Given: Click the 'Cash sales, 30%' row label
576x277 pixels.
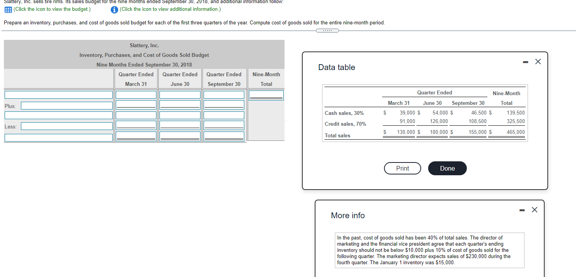Looking at the screenshot, I should tap(344, 113).
